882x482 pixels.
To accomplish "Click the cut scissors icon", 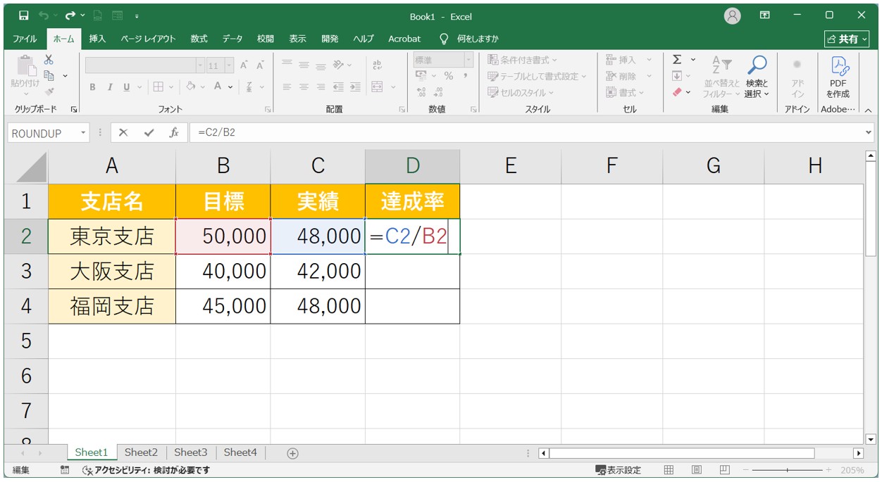I will click(x=49, y=60).
